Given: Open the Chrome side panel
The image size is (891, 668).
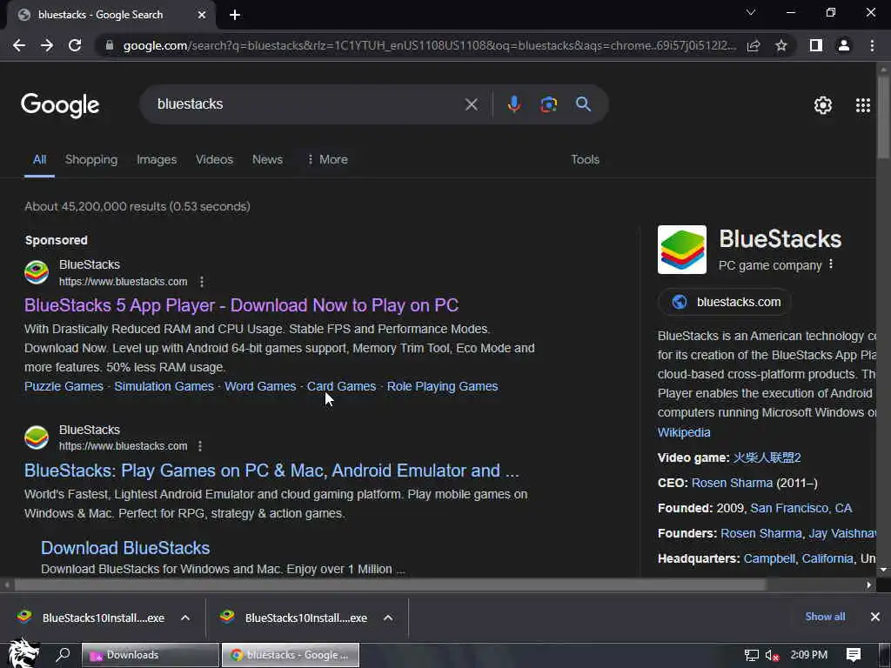Looking at the screenshot, I should click(816, 45).
